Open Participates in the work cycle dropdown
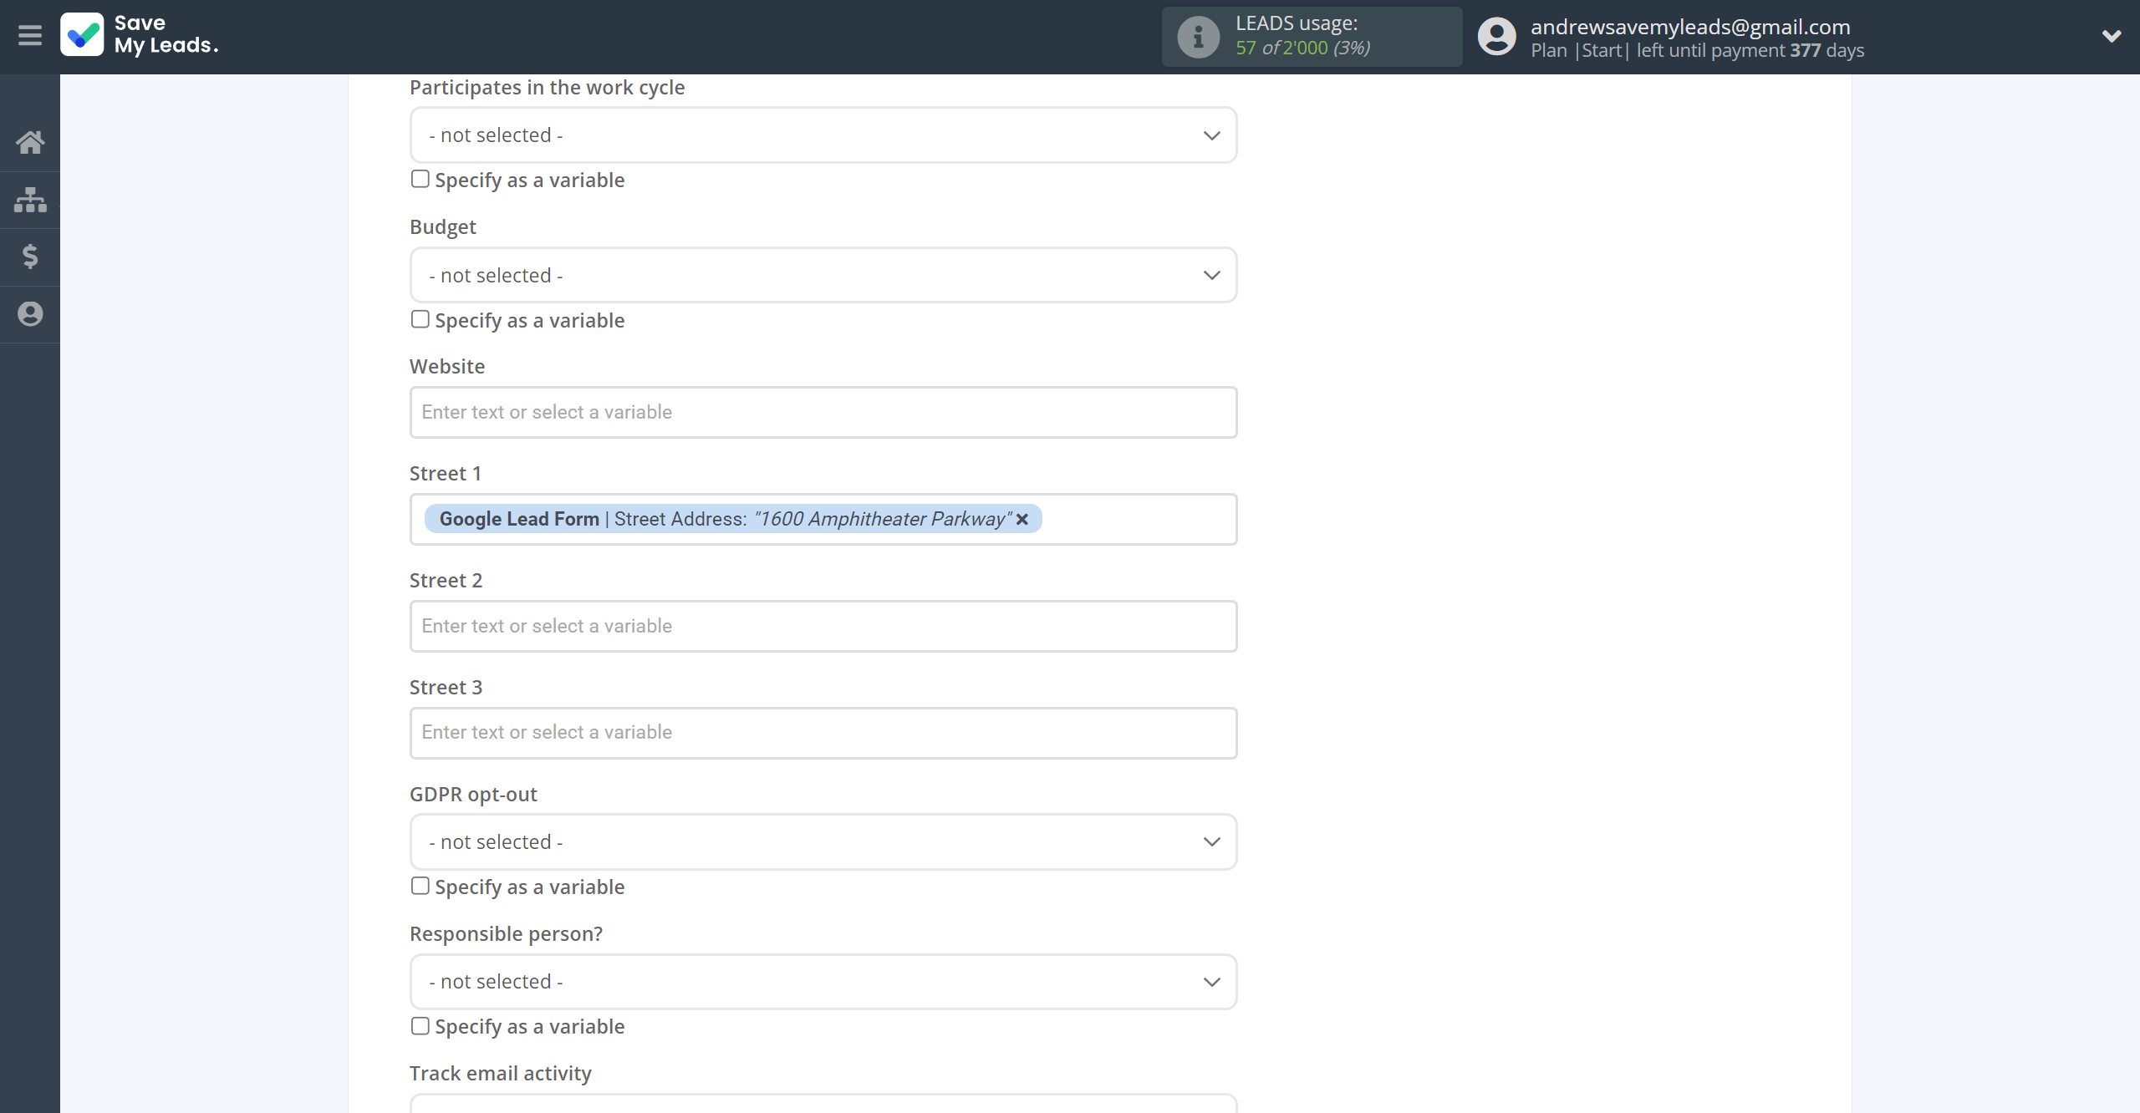 point(823,135)
